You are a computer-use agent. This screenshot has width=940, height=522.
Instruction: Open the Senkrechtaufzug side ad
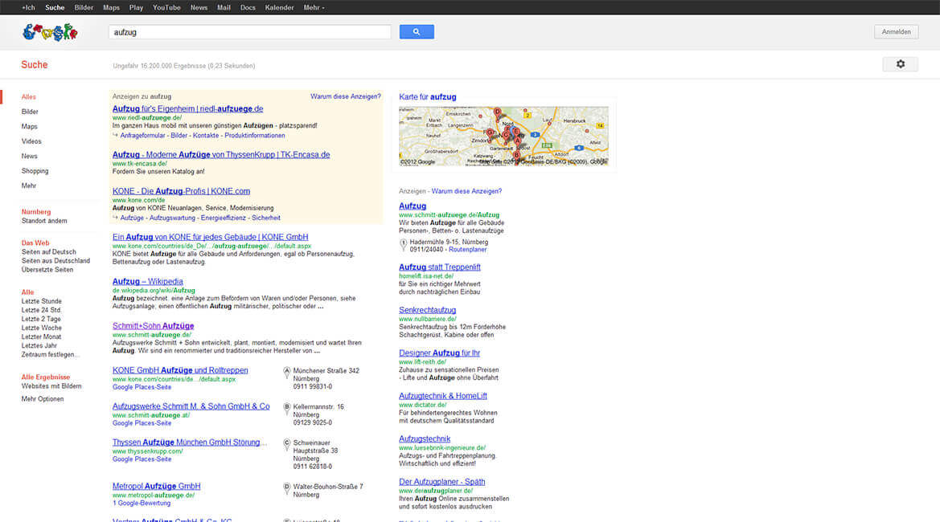[x=428, y=310]
